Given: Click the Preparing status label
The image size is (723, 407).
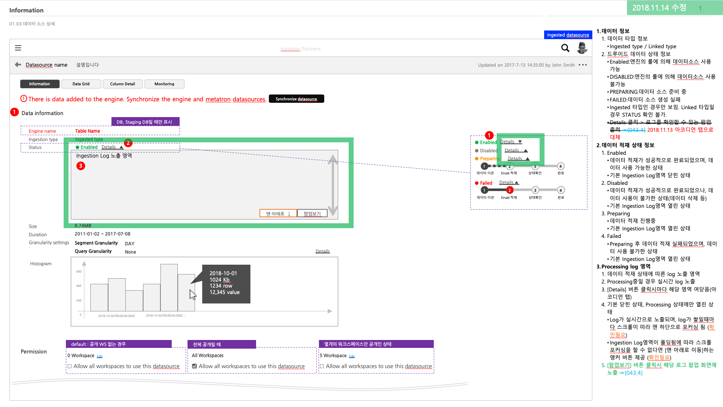Looking at the screenshot, I should coord(490,159).
